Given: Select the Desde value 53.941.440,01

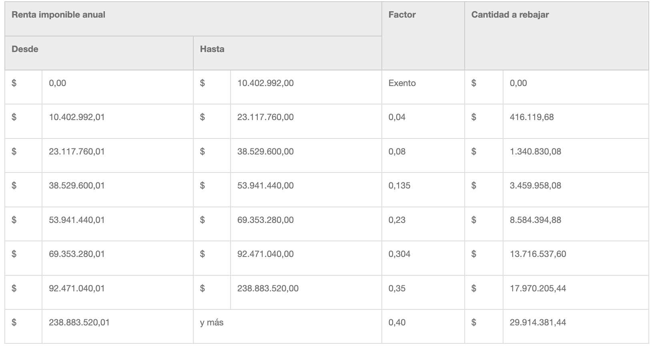Looking at the screenshot, I should pyautogui.click(x=77, y=220).
